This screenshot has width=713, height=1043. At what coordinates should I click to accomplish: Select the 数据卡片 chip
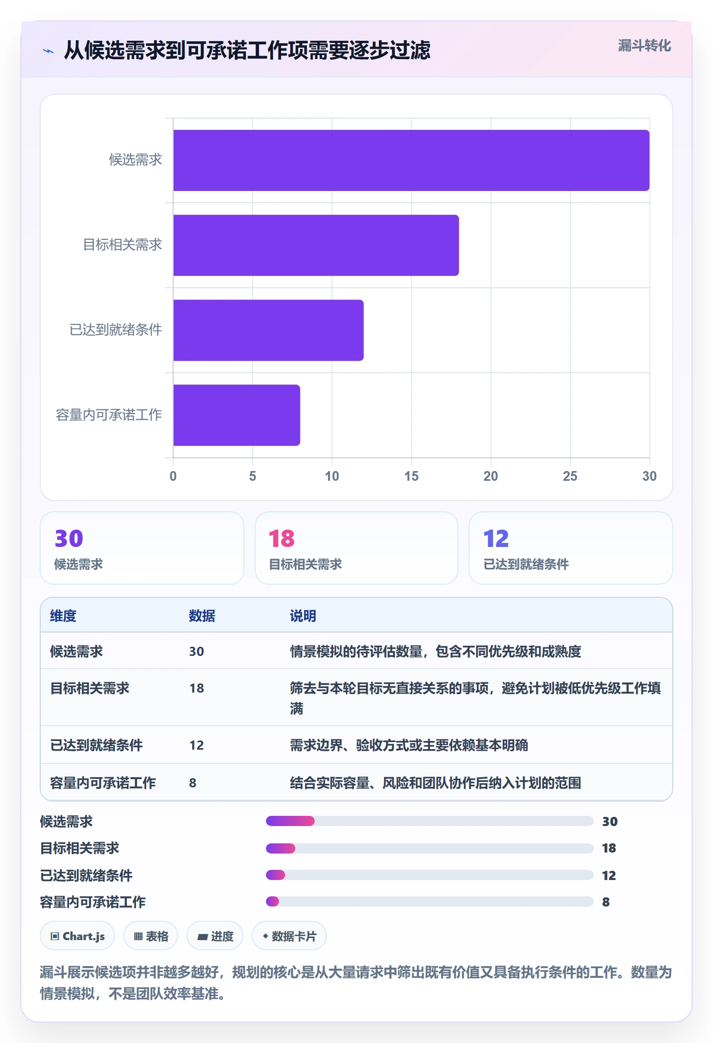click(289, 936)
